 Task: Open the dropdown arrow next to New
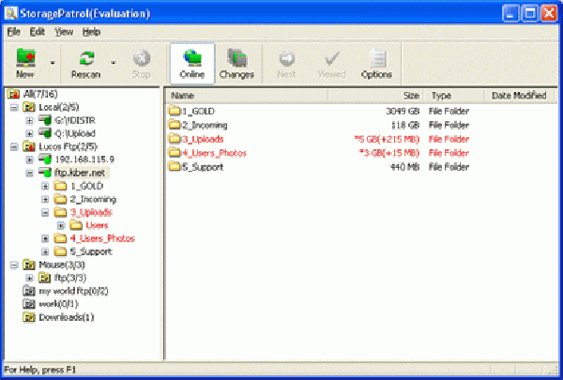(x=53, y=63)
